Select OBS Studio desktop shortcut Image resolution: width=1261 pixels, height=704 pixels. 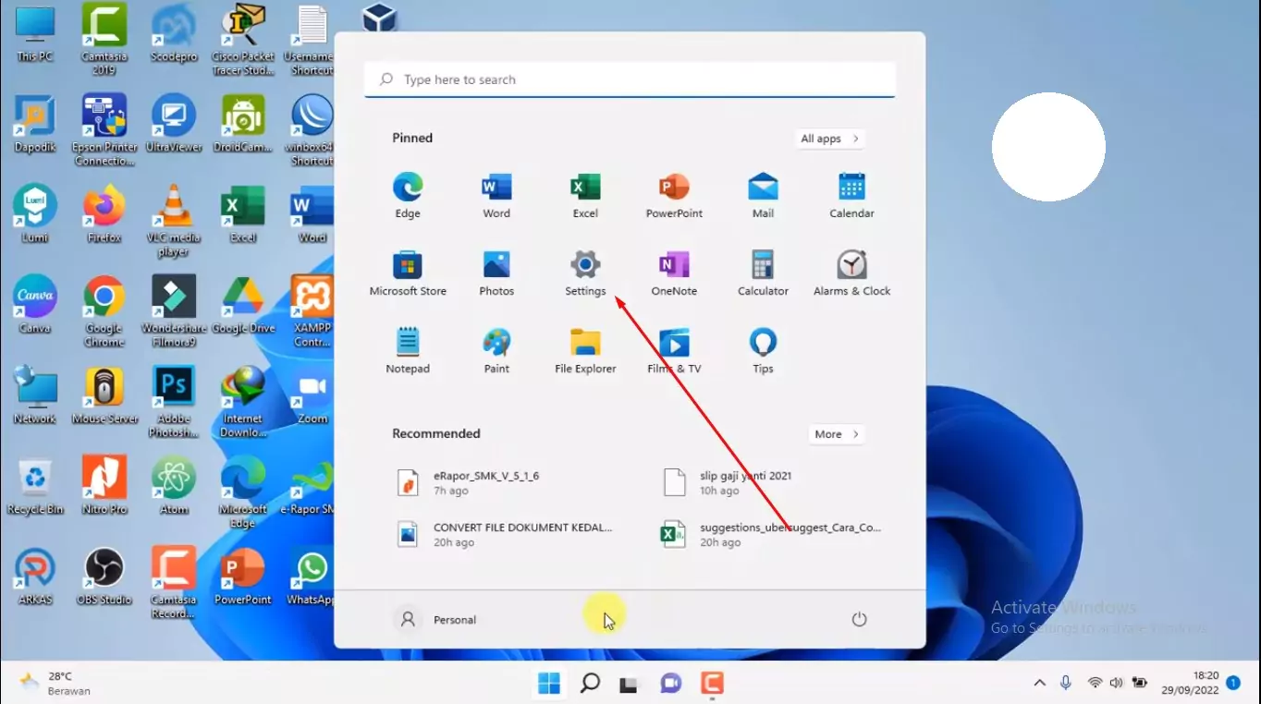click(x=104, y=577)
